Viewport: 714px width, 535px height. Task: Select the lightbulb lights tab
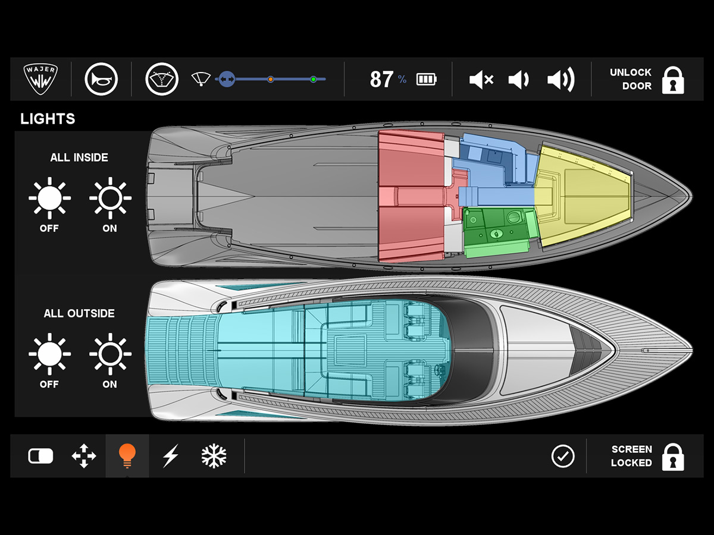tap(127, 456)
